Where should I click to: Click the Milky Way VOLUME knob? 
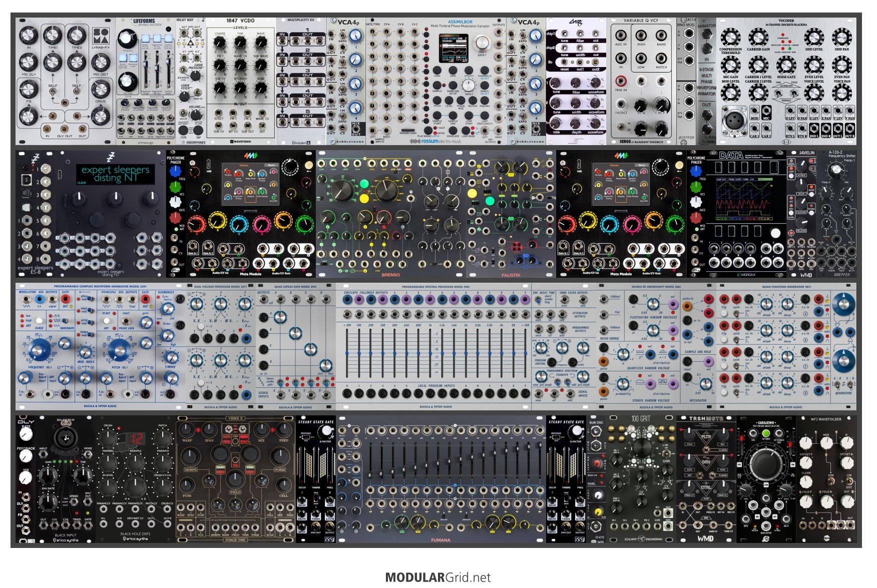tap(196, 115)
